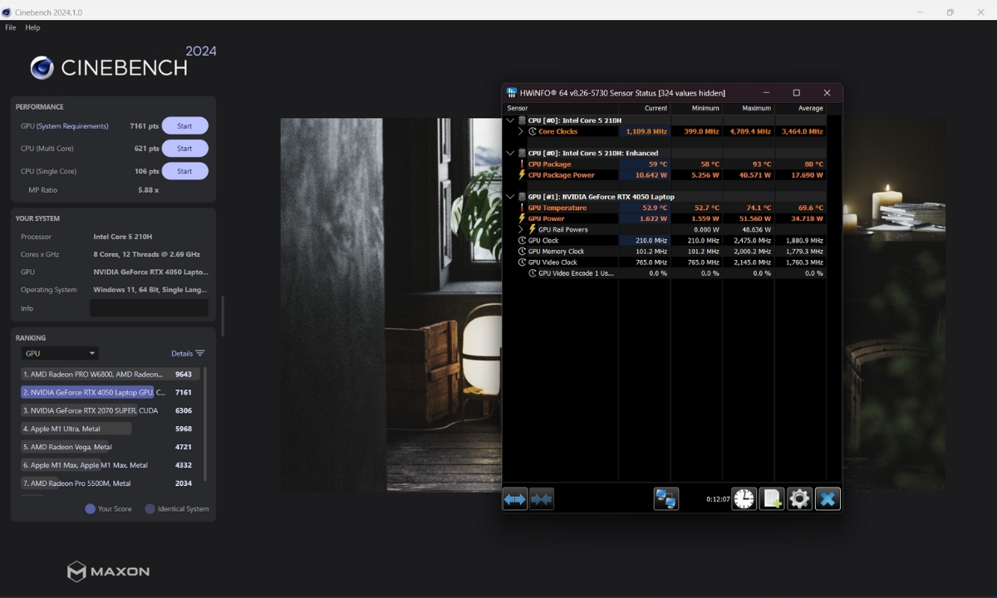The height and width of the screenshot is (598, 997).
Task: Click the icon beside GPU Video Encode 1 Usage
Action: (533, 272)
